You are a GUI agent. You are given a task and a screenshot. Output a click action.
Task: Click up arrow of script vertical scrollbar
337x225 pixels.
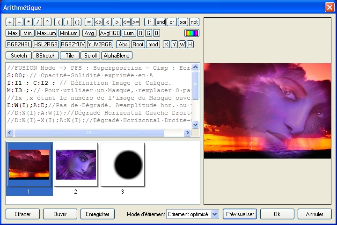click(195, 67)
